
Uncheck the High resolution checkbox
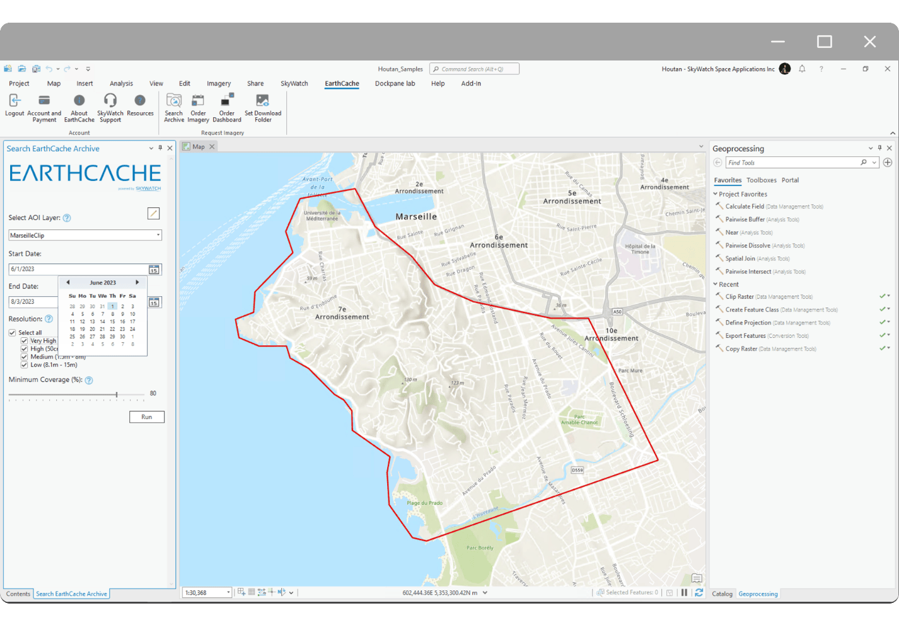(25, 348)
